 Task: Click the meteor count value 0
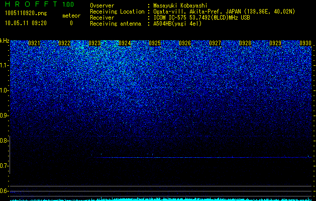[x=71, y=23]
